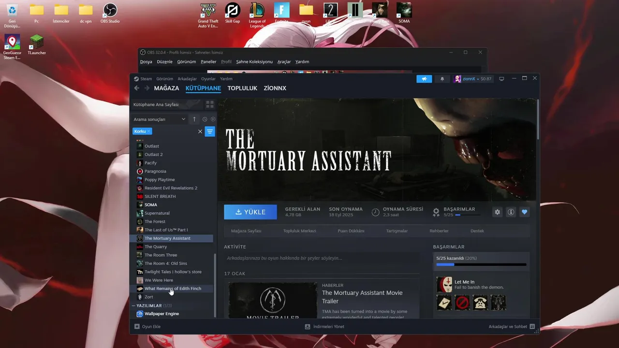Open the Topluluk Merkezi link
The height and width of the screenshot is (348, 619).
[299, 231]
